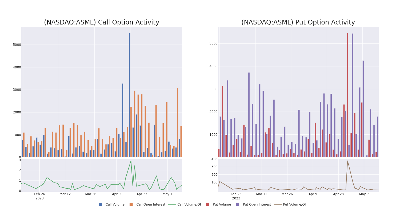
Task: Click the 3000 y-axis label on put chart
Action: 213,89
